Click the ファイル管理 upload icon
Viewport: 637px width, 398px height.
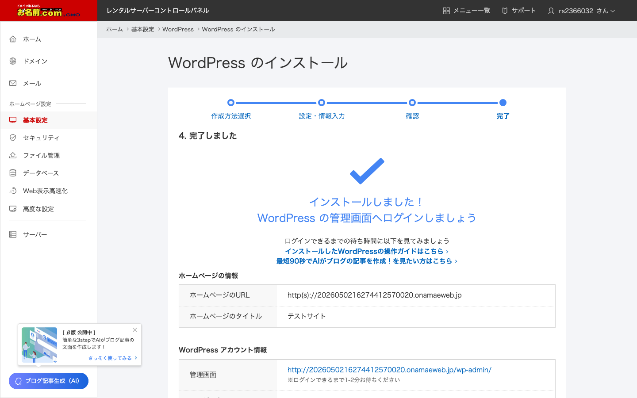tap(13, 155)
